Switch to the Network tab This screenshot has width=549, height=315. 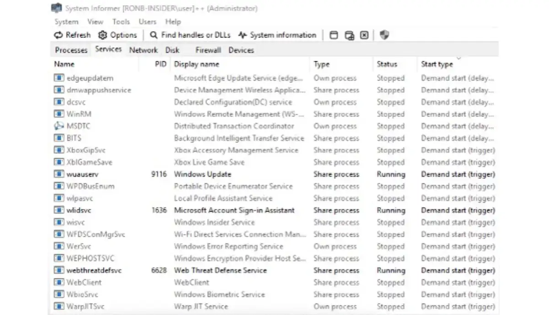coord(143,50)
